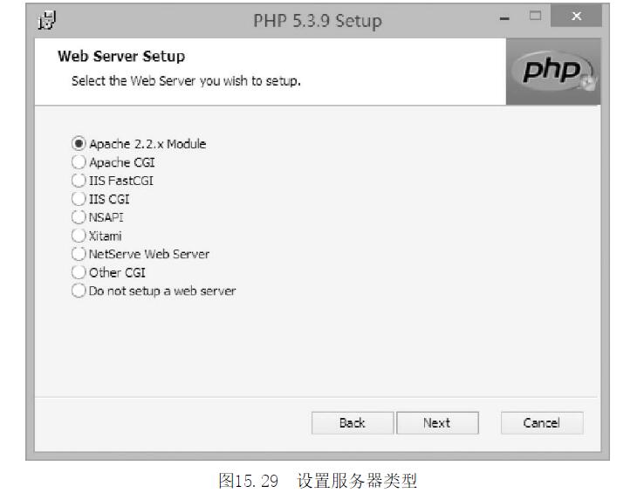Cancel the PHP installation

pyautogui.click(x=541, y=423)
